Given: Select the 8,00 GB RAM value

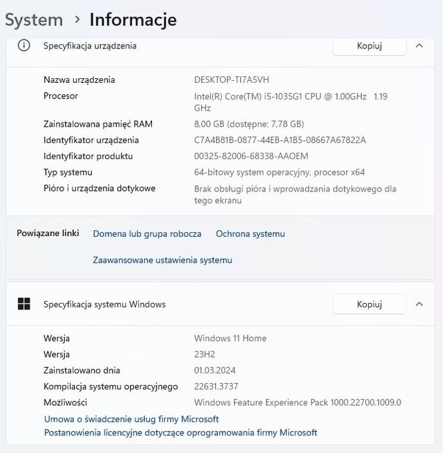Looking at the screenshot, I should (249, 124).
